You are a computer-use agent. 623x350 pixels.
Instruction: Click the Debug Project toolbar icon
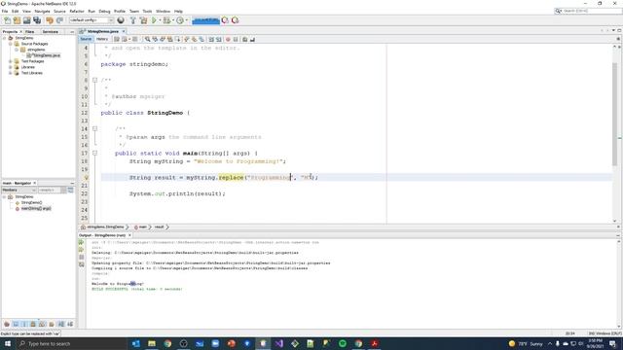166,20
